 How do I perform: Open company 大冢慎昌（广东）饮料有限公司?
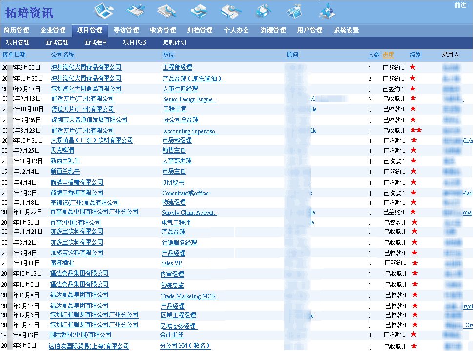coord(92,140)
